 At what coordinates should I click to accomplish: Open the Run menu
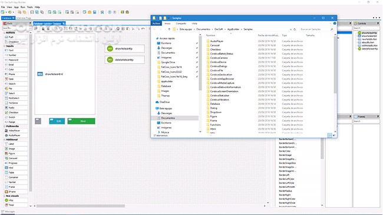pos(23,7)
